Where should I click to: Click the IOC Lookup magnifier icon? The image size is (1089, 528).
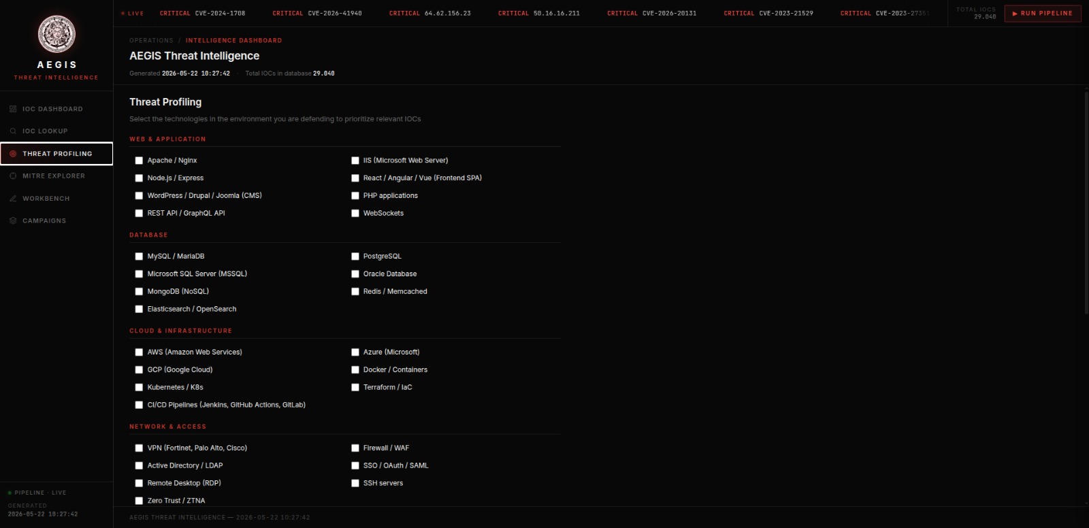coord(13,131)
